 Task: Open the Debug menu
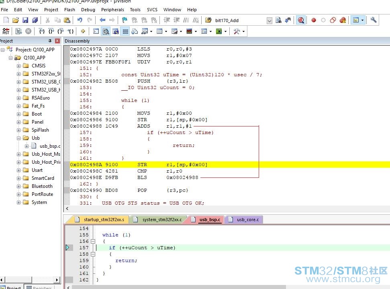[x=88, y=10]
